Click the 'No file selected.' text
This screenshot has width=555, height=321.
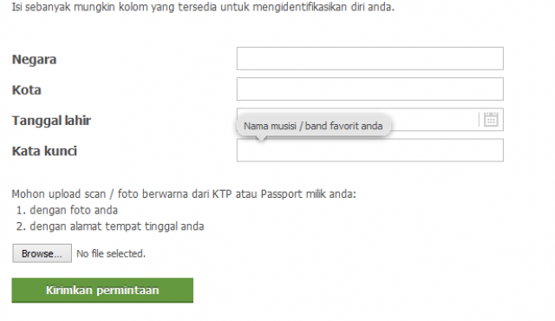pyautogui.click(x=111, y=253)
